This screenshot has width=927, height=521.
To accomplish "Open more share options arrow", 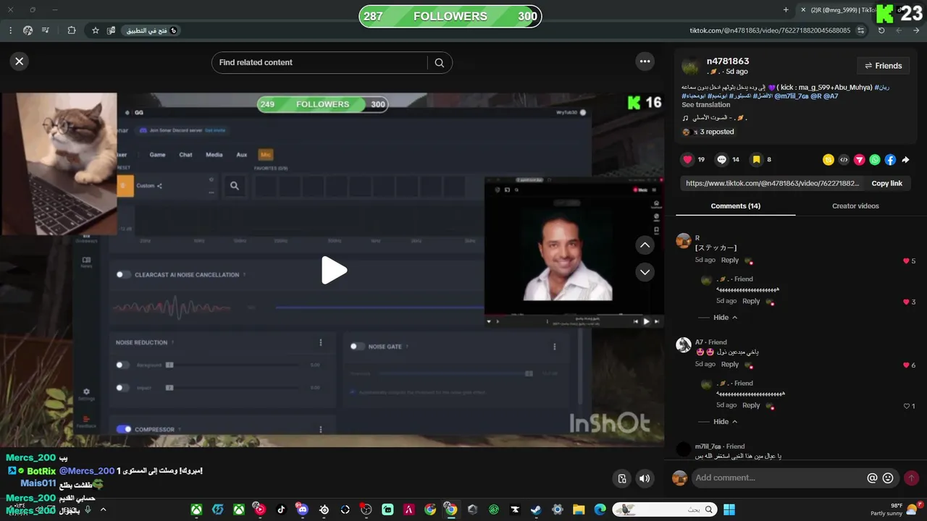I will [x=905, y=160].
